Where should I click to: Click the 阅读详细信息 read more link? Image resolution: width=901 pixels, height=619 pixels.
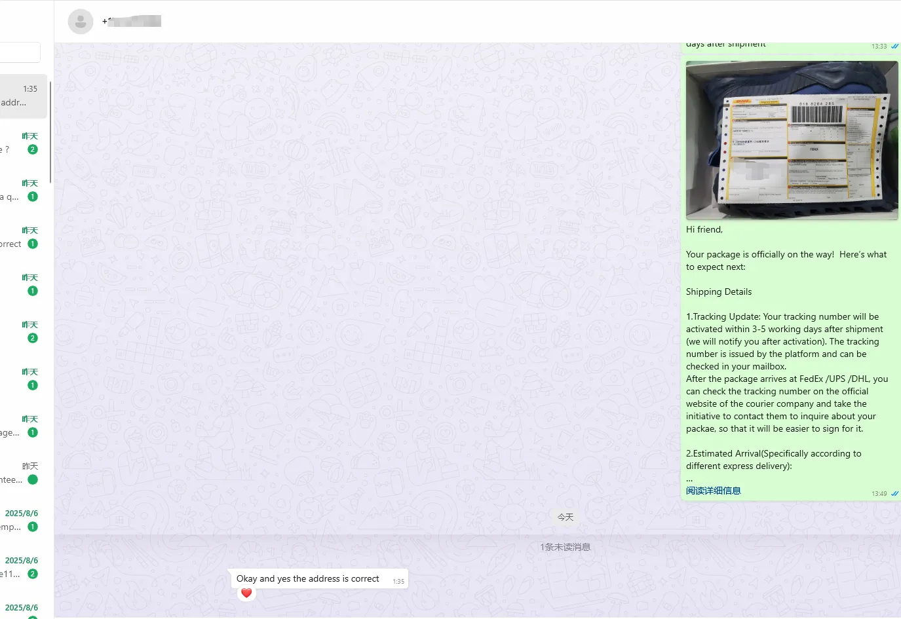(713, 491)
